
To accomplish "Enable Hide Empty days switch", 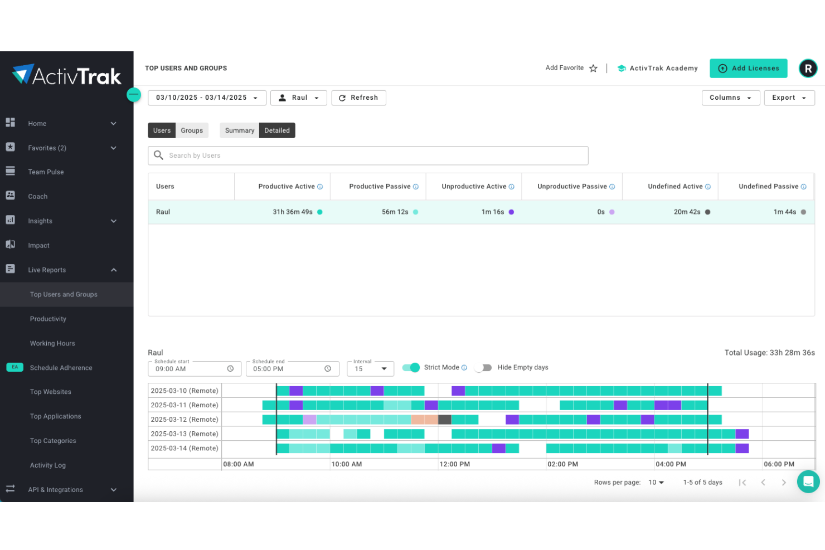I will click(483, 367).
